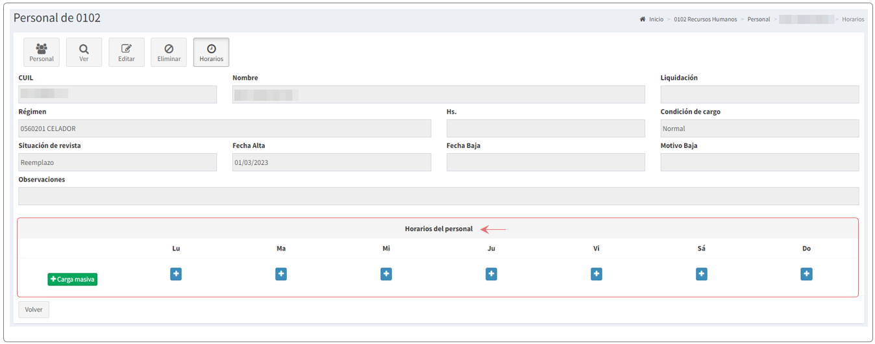
Task: Select the Régimen field showing 0560201 CELADOR
Action: click(225, 129)
